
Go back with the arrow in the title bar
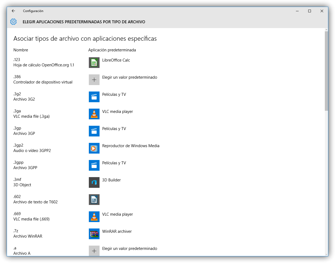[13, 11]
